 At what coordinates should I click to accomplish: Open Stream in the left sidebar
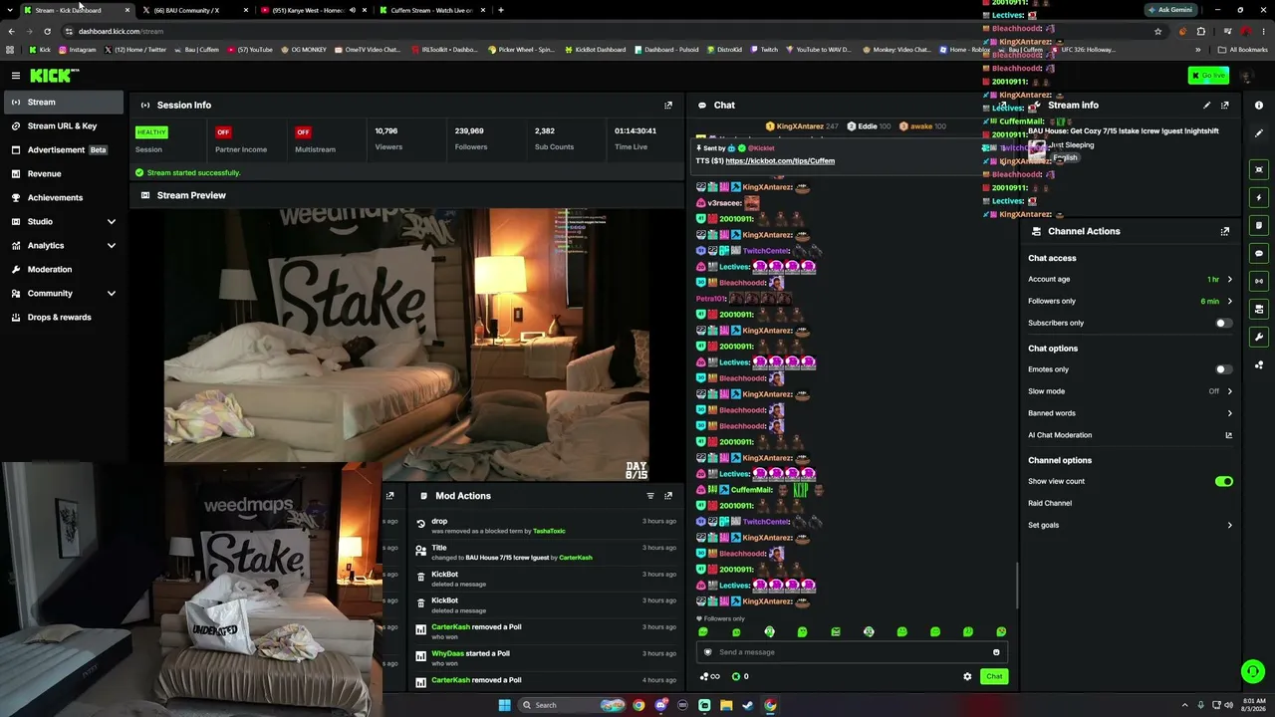click(62, 102)
